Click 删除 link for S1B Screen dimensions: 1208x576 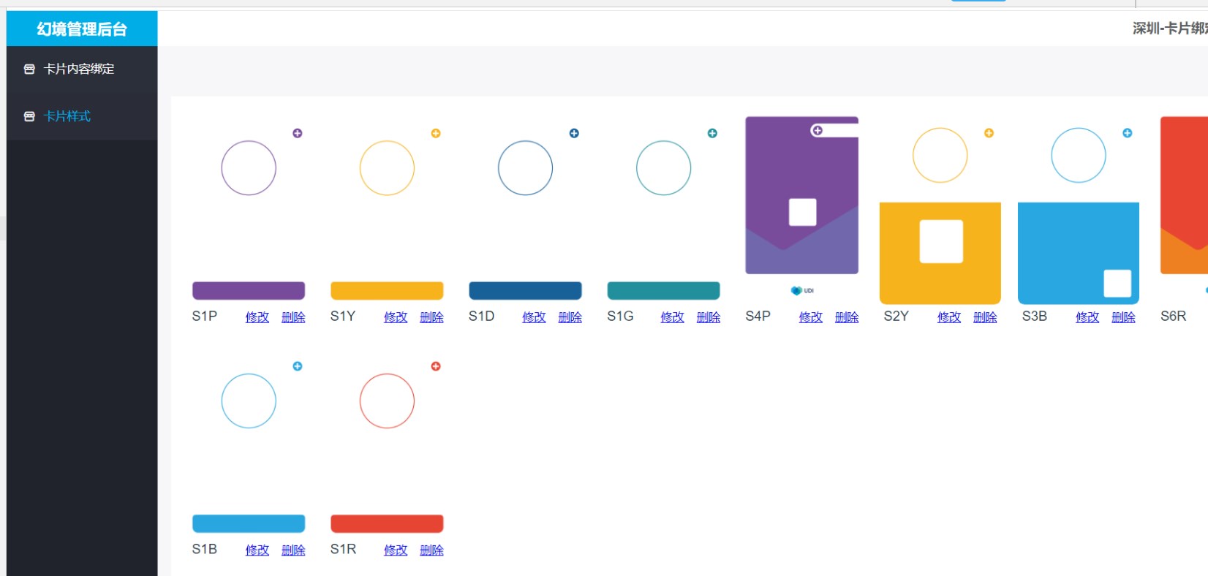click(293, 550)
